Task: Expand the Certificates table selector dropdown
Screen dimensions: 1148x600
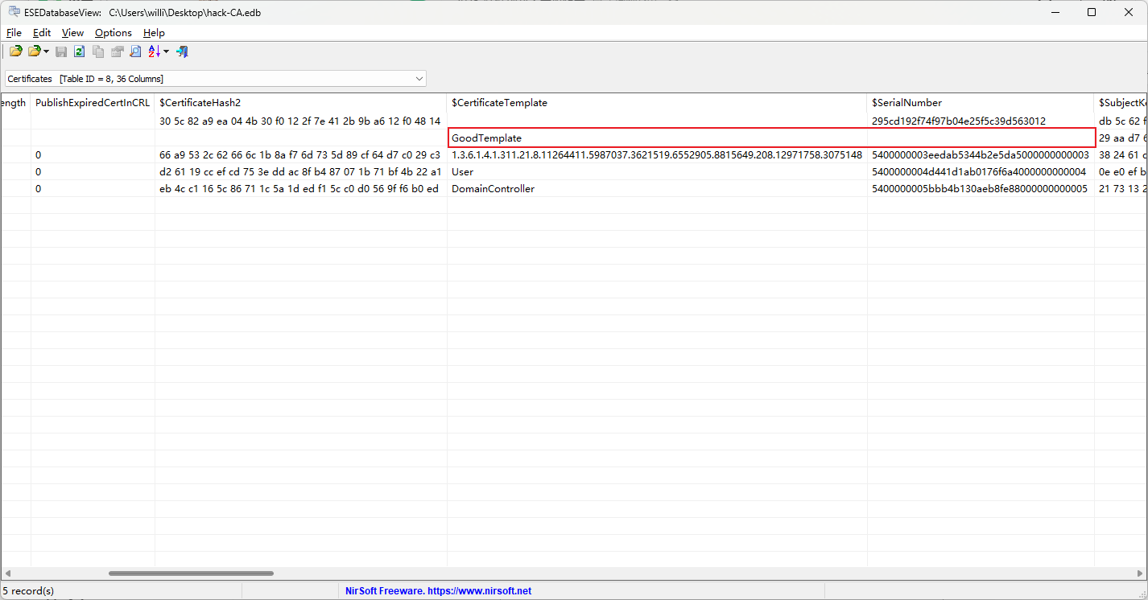Action: [x=419, y=79]
